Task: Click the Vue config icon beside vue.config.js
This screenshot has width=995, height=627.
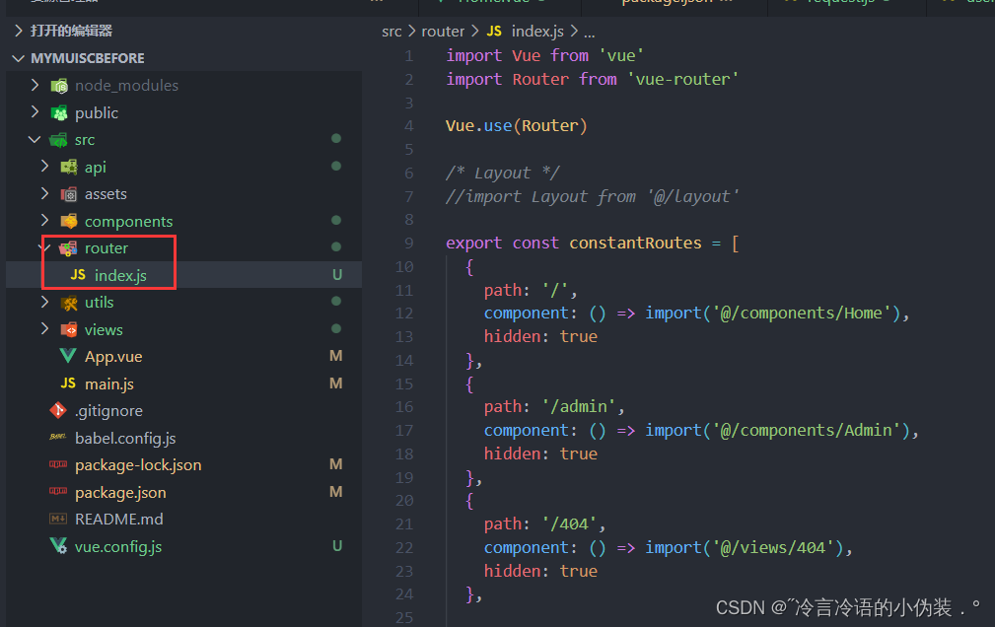Action: 58,546
